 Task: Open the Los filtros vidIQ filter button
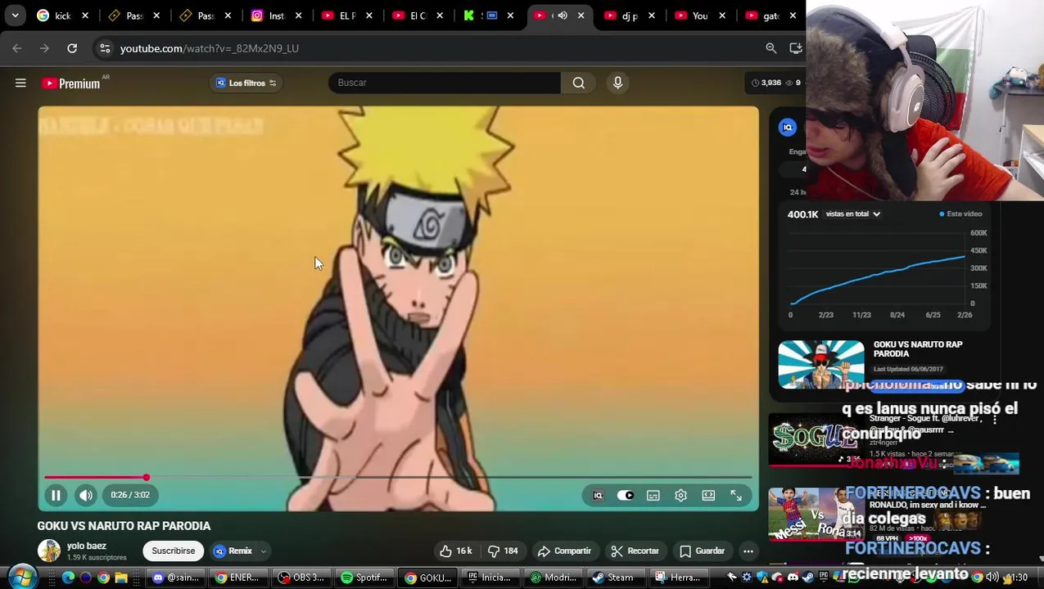[246, 83]
